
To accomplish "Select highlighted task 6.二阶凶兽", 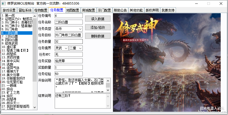I will tap(17, 33).
